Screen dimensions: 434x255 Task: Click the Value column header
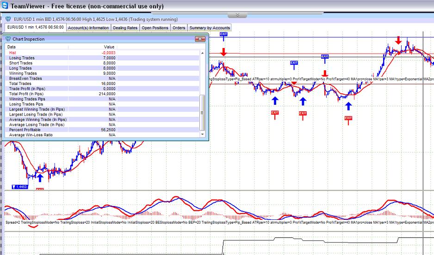(109, 47)
